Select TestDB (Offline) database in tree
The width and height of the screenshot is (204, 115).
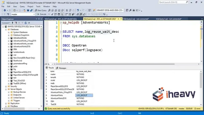coord(20,84)
